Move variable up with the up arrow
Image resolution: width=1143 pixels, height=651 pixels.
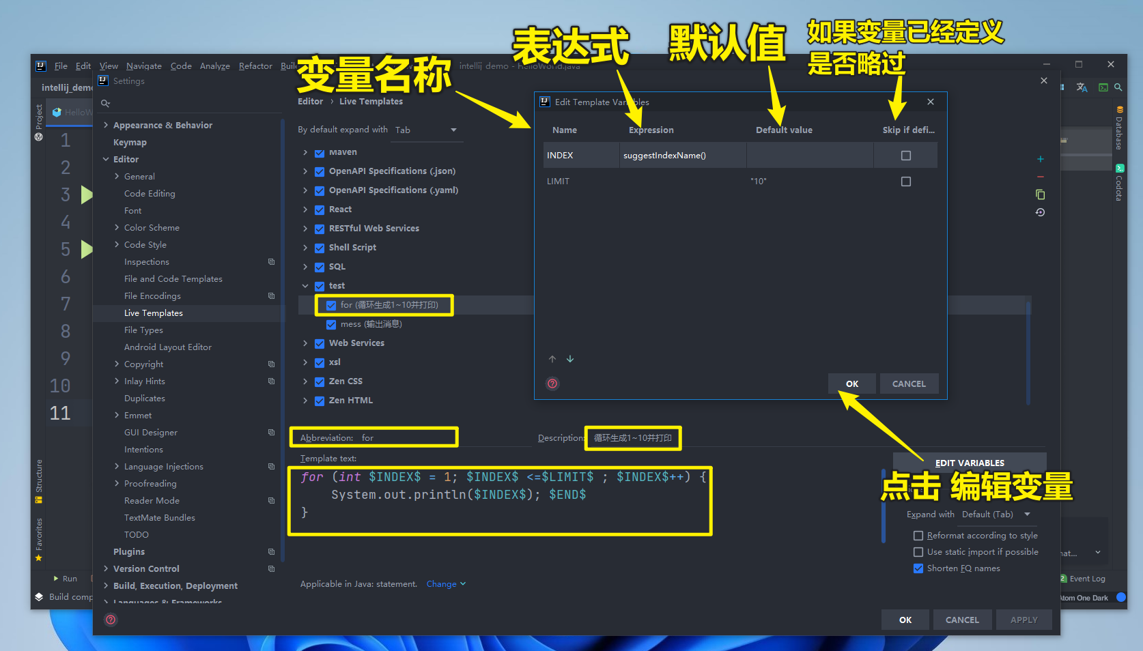tap(552, 359)
